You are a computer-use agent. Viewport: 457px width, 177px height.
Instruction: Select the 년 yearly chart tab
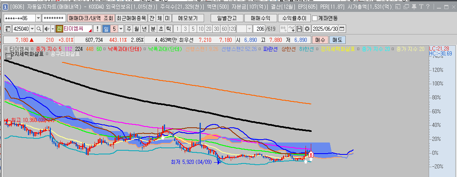pos(144,29)
